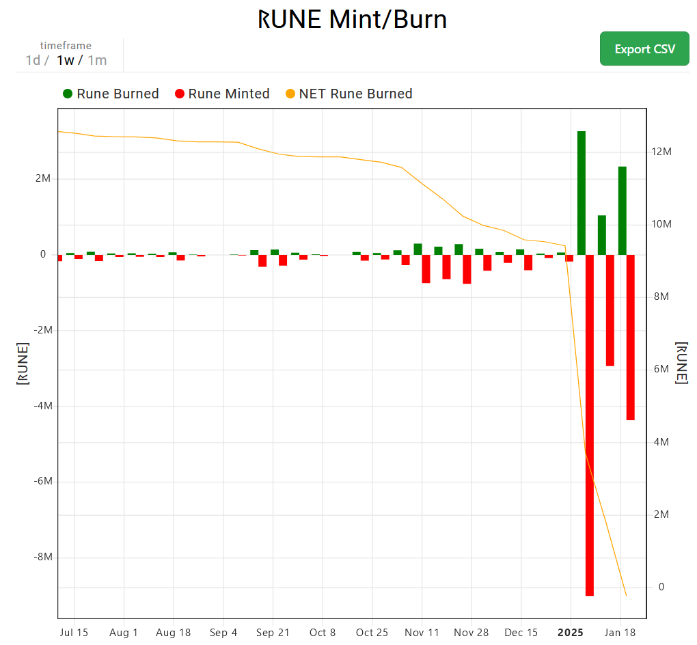Click the Jul 15 x-axis label
Image resolution: width=697 pixels, height=645 pixels.
tap(74, 633)
